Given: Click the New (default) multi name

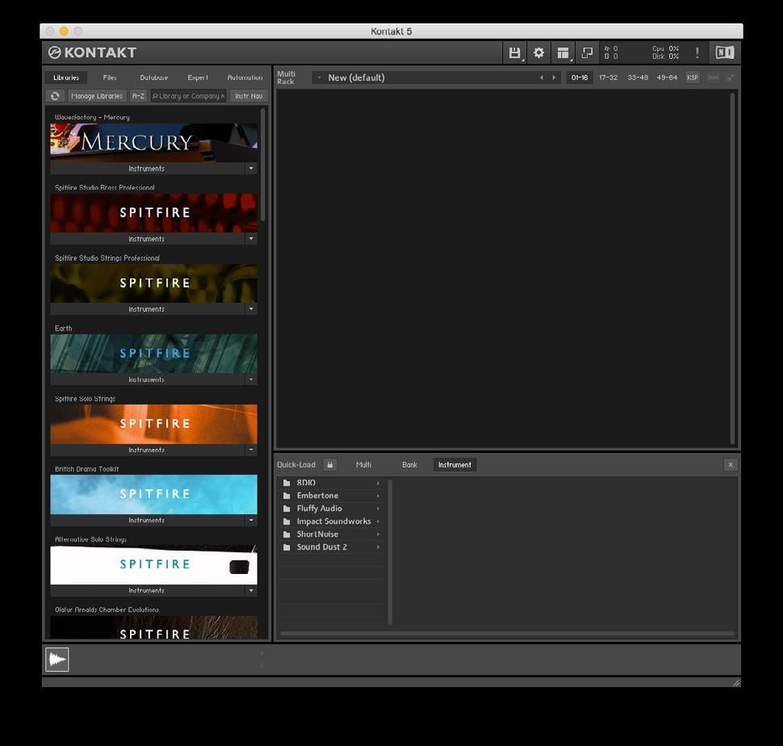Looking at the screenshot, I should click(356, 78).
